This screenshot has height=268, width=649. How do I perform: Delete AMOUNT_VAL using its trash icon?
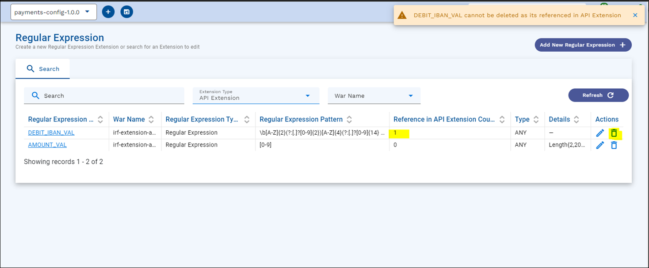click(614, 145)
